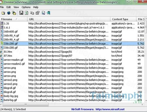Image resolution: width=147 pixels, height=112 pixels.
Task: Select the blogroll.gif filename with ja-hedera URL
Action: (x=10, y=88)
